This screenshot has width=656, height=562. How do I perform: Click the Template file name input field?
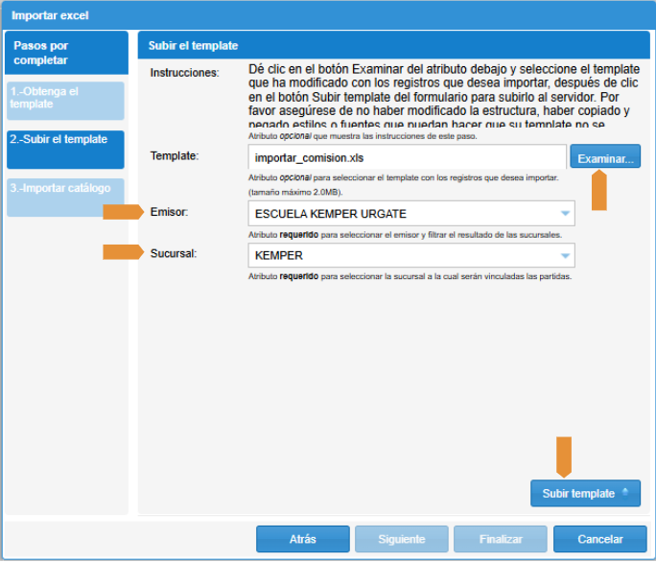click(407, 157)
